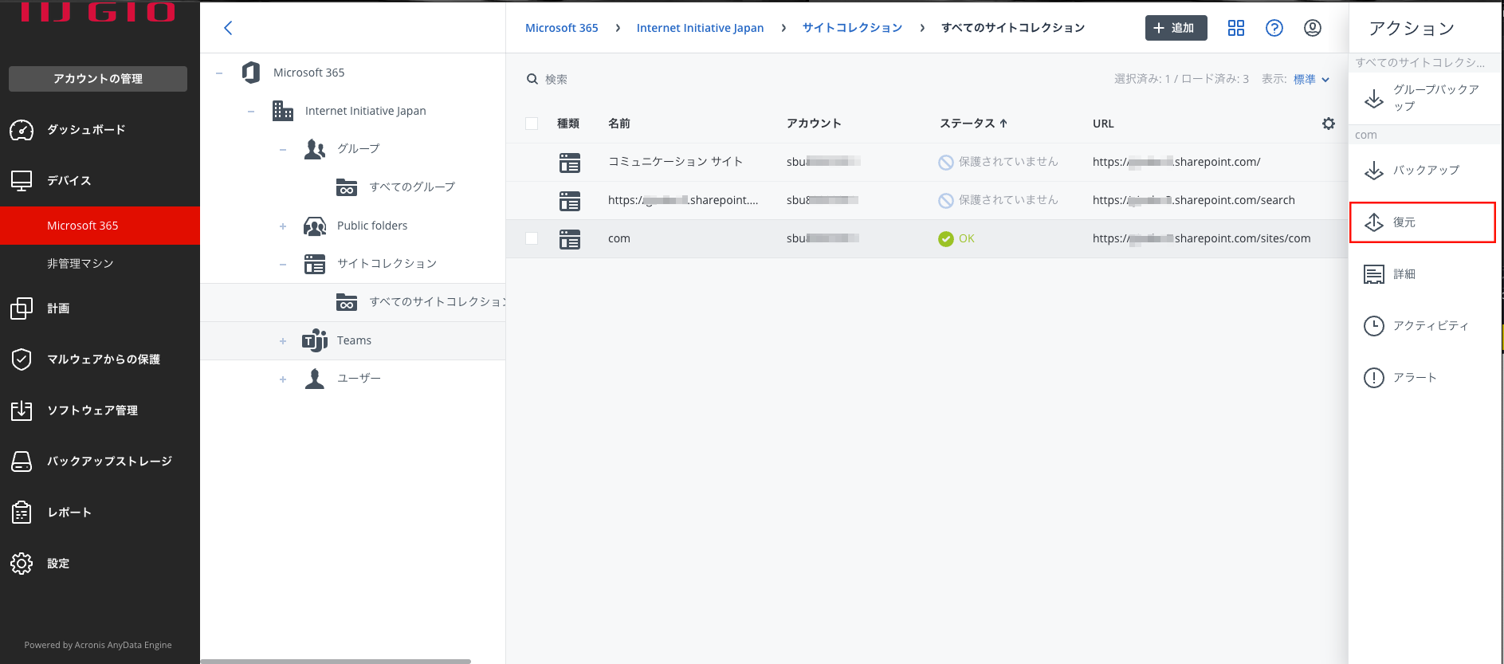Click the search magnifier icon
This screenshot has width=1504, height=664.
tap(532, 79)
